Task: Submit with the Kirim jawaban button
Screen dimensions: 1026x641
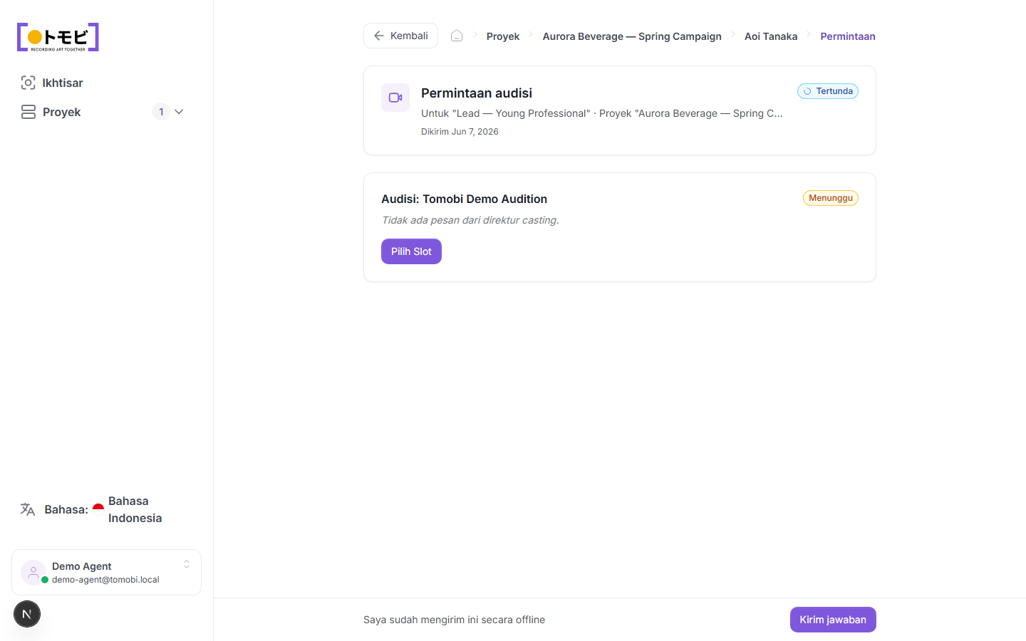Action: tap(833, 620)
